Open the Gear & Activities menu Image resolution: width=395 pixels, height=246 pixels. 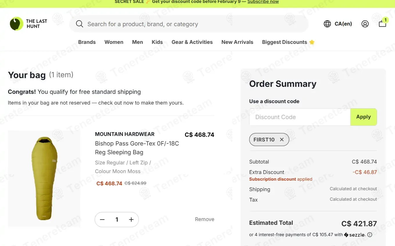[x=192, y=42]
